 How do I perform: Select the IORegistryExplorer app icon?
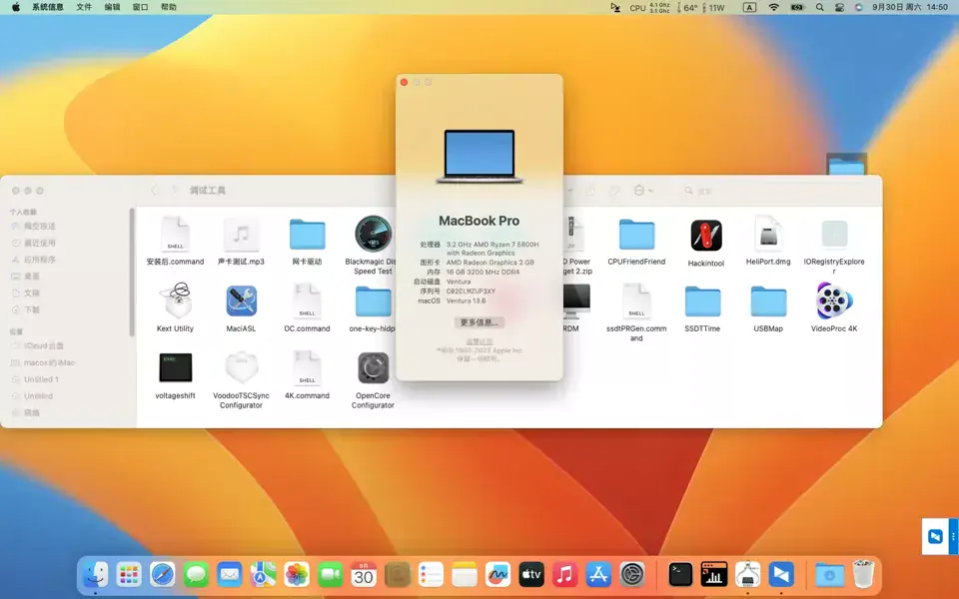coord(834,234)
